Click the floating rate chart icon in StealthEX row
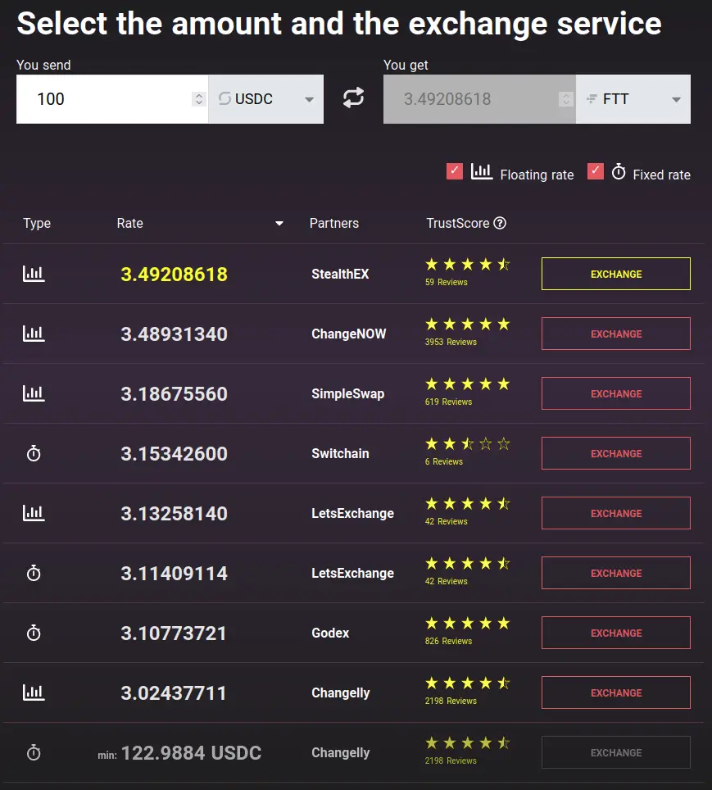The height and width of the screenshot is (790, 712). tap(34, 274)
